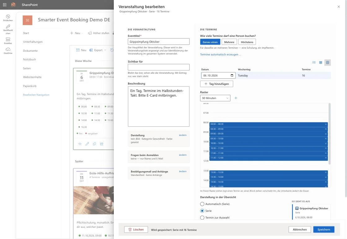Open Unterhaltungen in the site navigation

[33, 42]
